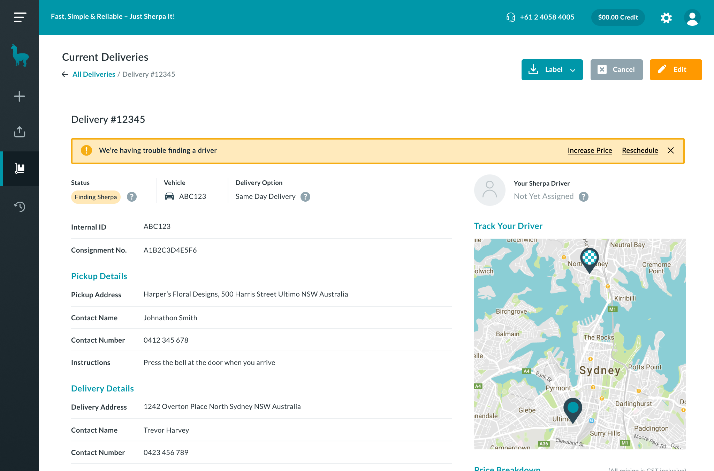
Task: Click pickup contact name Johnathon Smith
Action: [170, 318]
